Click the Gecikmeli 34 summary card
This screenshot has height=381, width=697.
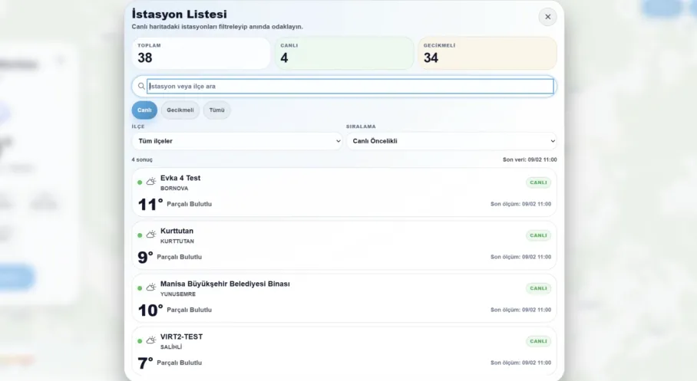coord(487,53)
